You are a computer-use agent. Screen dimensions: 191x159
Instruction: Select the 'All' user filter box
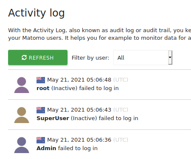143,58
